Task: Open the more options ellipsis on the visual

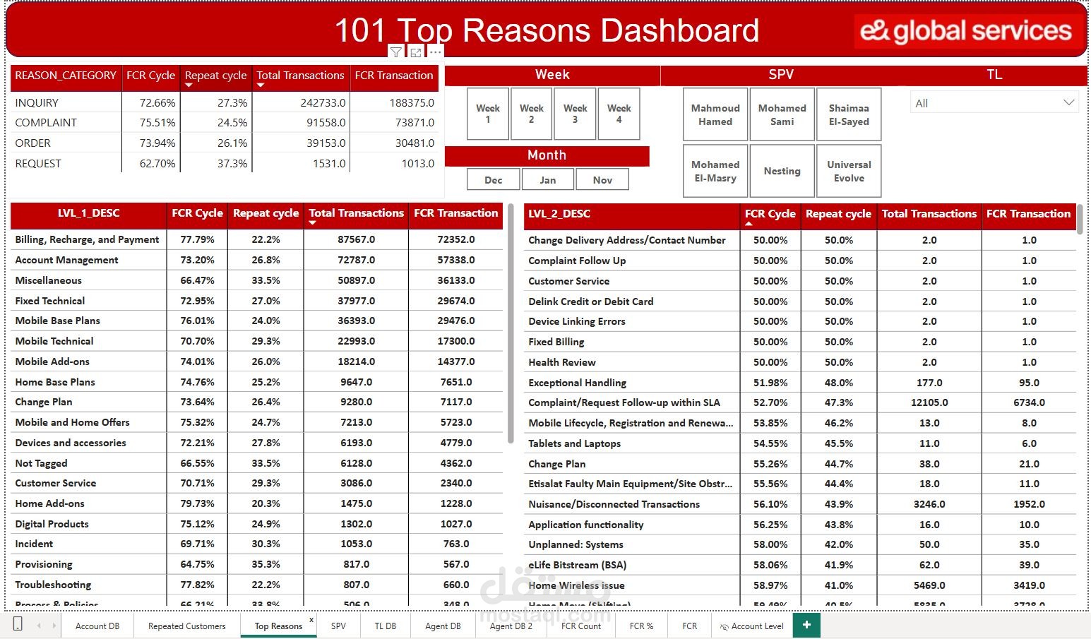Action: click(436, 52)
